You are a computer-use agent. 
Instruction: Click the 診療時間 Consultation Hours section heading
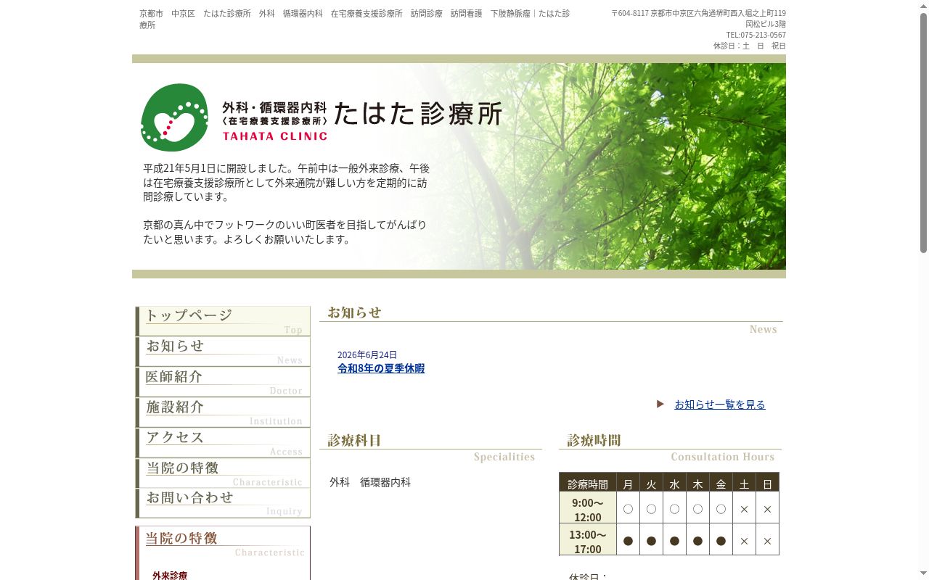point(670,448)
